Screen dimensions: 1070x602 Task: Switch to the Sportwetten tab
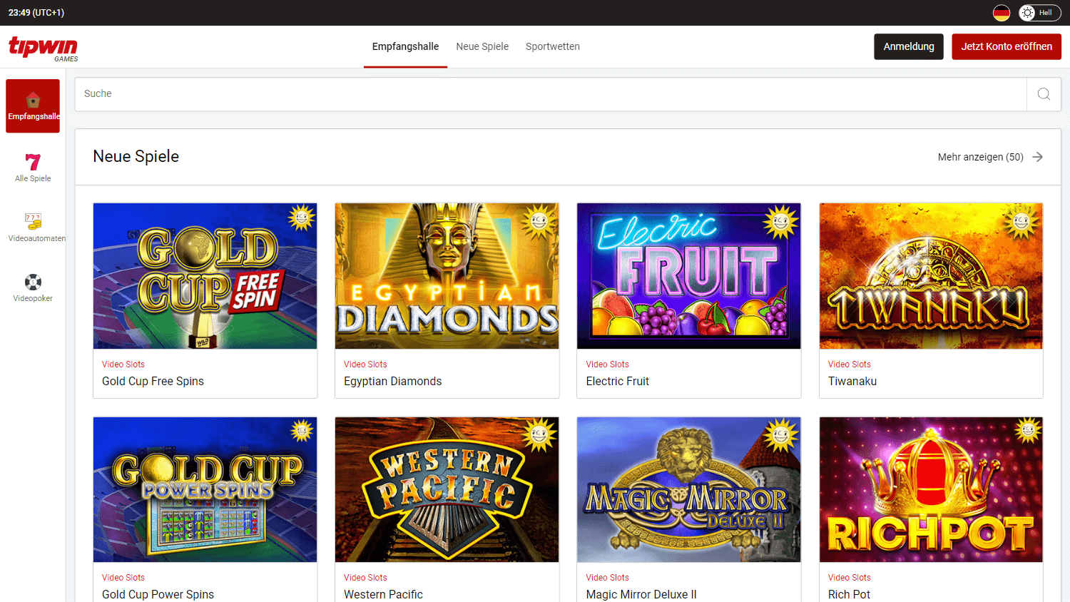click(553, 47)
